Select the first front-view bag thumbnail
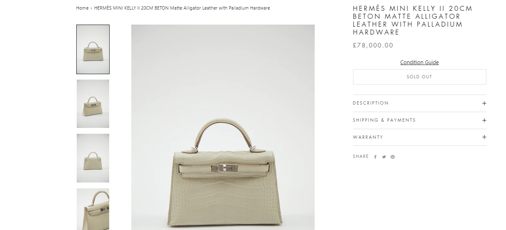Image resolution: width=506 pixels, height=230 pixels. click(93, 49)
